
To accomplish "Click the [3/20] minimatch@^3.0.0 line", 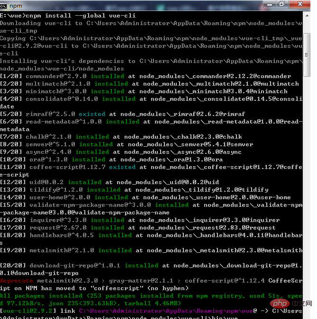I will coord(144,91).
